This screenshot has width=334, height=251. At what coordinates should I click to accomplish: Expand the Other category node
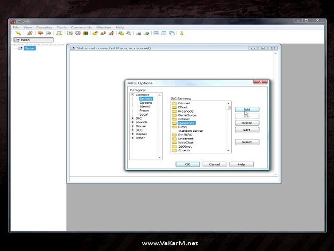[x=132, y=138]
